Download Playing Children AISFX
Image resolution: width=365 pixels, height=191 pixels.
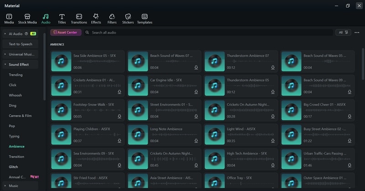(x=120, y=141)
